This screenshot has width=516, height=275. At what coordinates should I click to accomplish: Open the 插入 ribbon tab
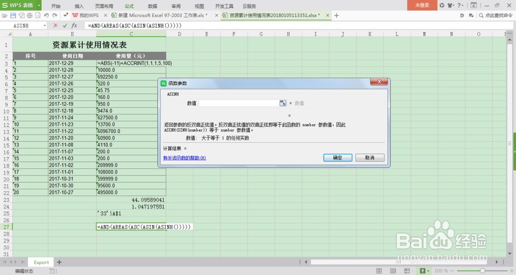(x=79, y=6)
